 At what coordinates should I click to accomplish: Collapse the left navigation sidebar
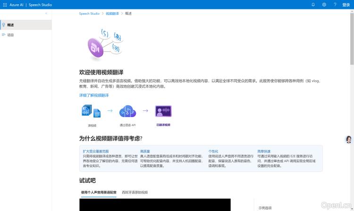pyautogui.click(x=46, y=14)
